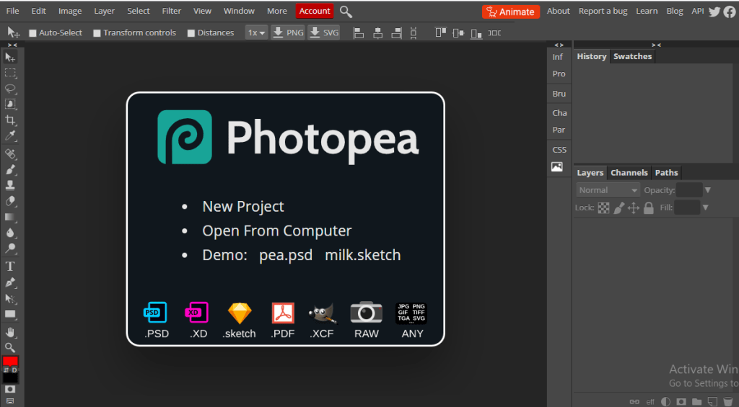Expand the Opacity dropdown arrow
This screenshot has width=739, height=407.
coord(708,190)
